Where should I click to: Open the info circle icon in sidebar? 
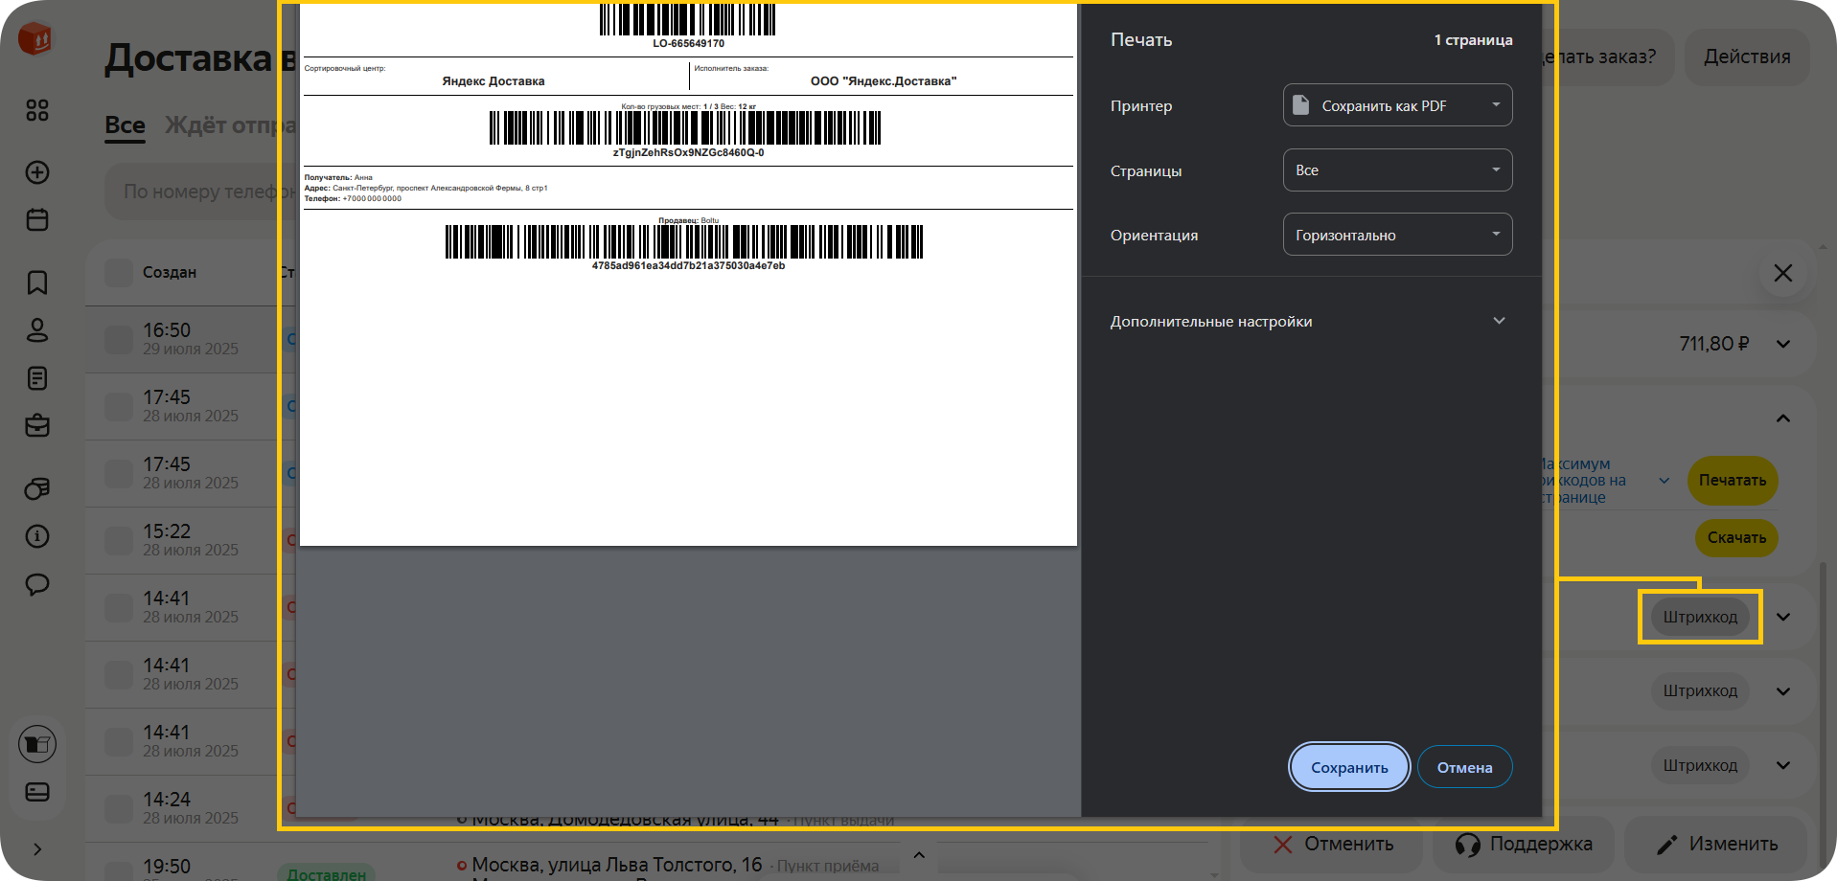tap(37, 536)
